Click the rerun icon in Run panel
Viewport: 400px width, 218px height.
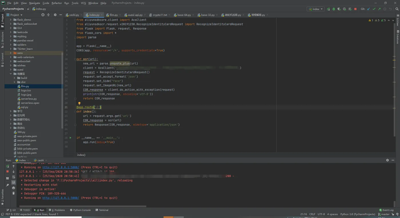coord(8,166)
